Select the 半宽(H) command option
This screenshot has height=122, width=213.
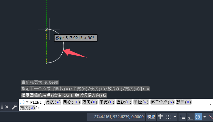click(107, 102)
